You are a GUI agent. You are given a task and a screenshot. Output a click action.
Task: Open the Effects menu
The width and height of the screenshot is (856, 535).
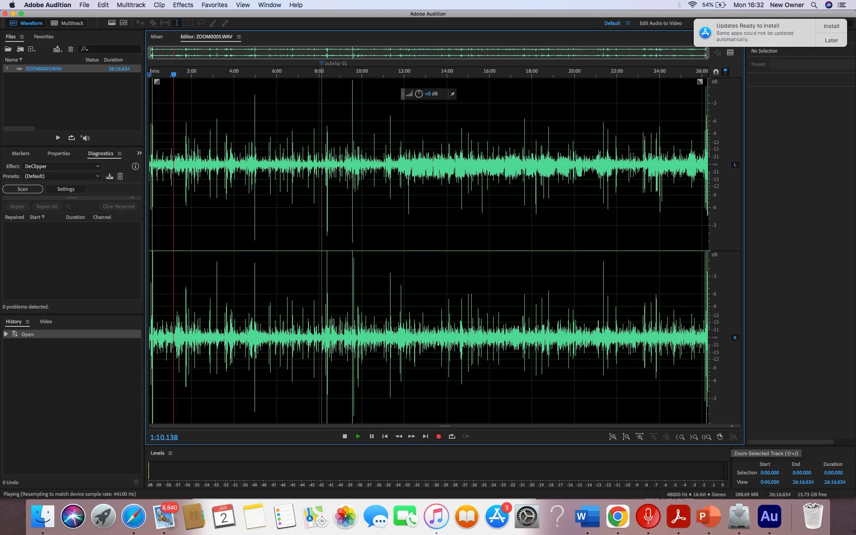[x=183, y=5]
